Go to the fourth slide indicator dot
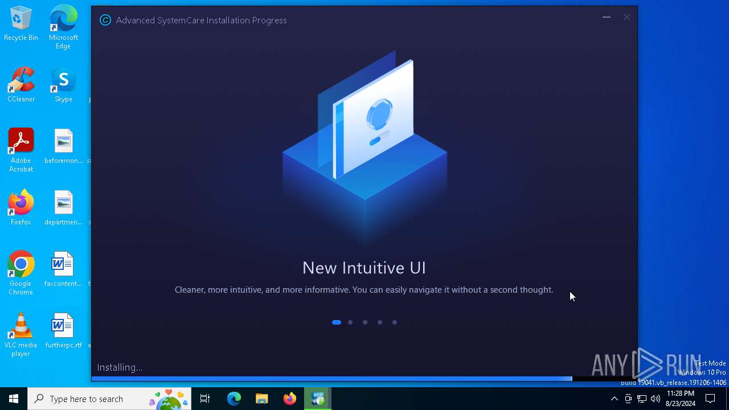729x410 pixels. coord(380,322)
